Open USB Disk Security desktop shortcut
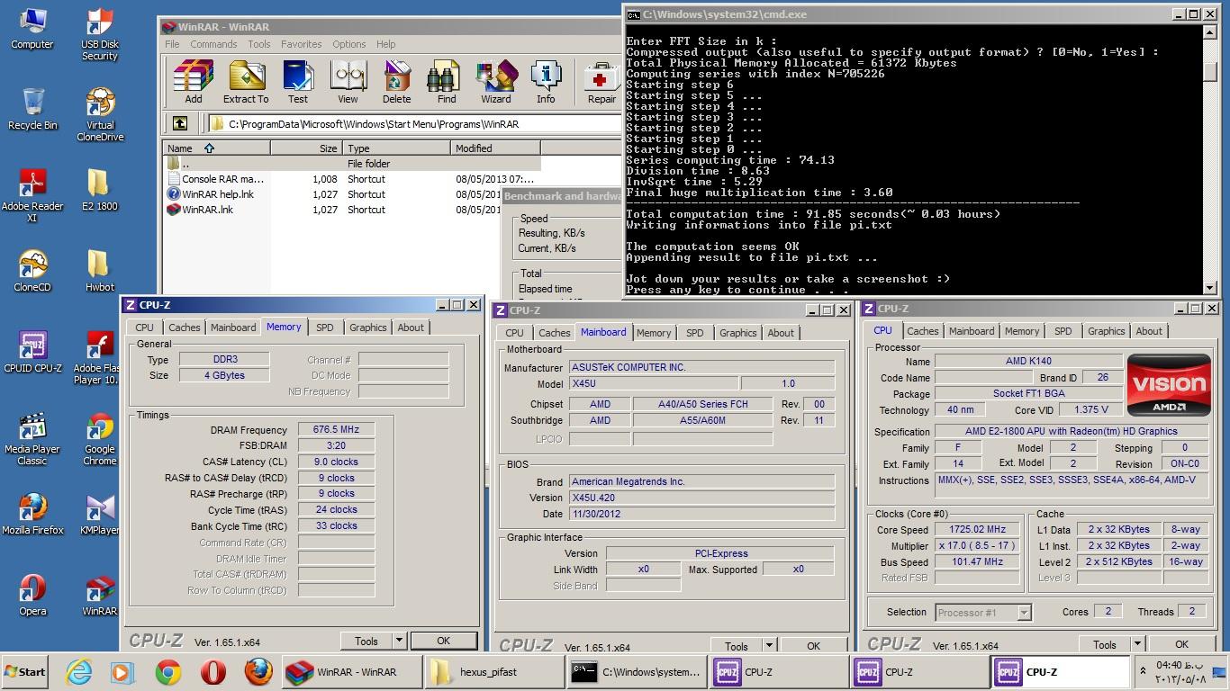Viewport: 1230px width, 691px height. (100, 34)
